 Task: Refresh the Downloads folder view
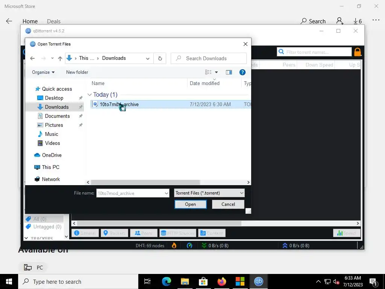point(160,58)
